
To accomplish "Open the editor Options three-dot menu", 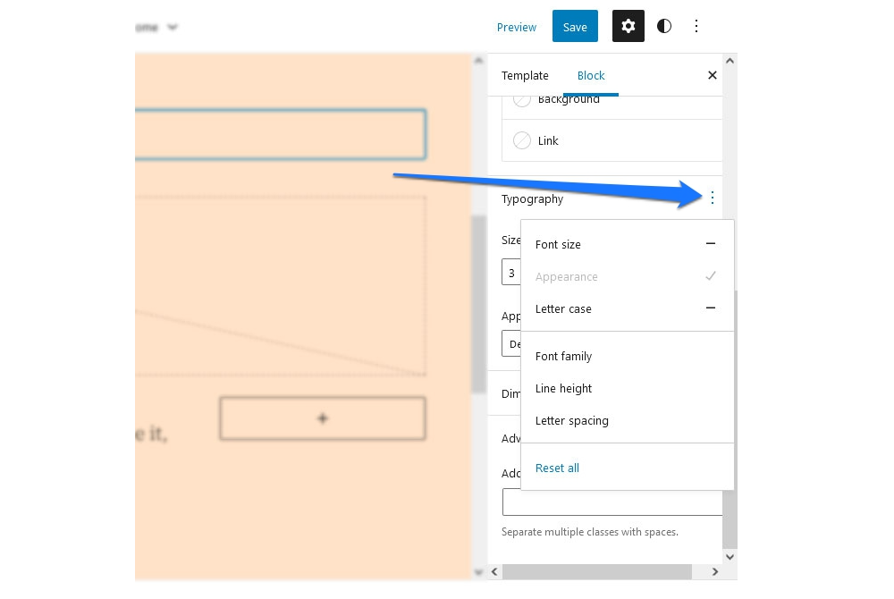I will point(696,26).
